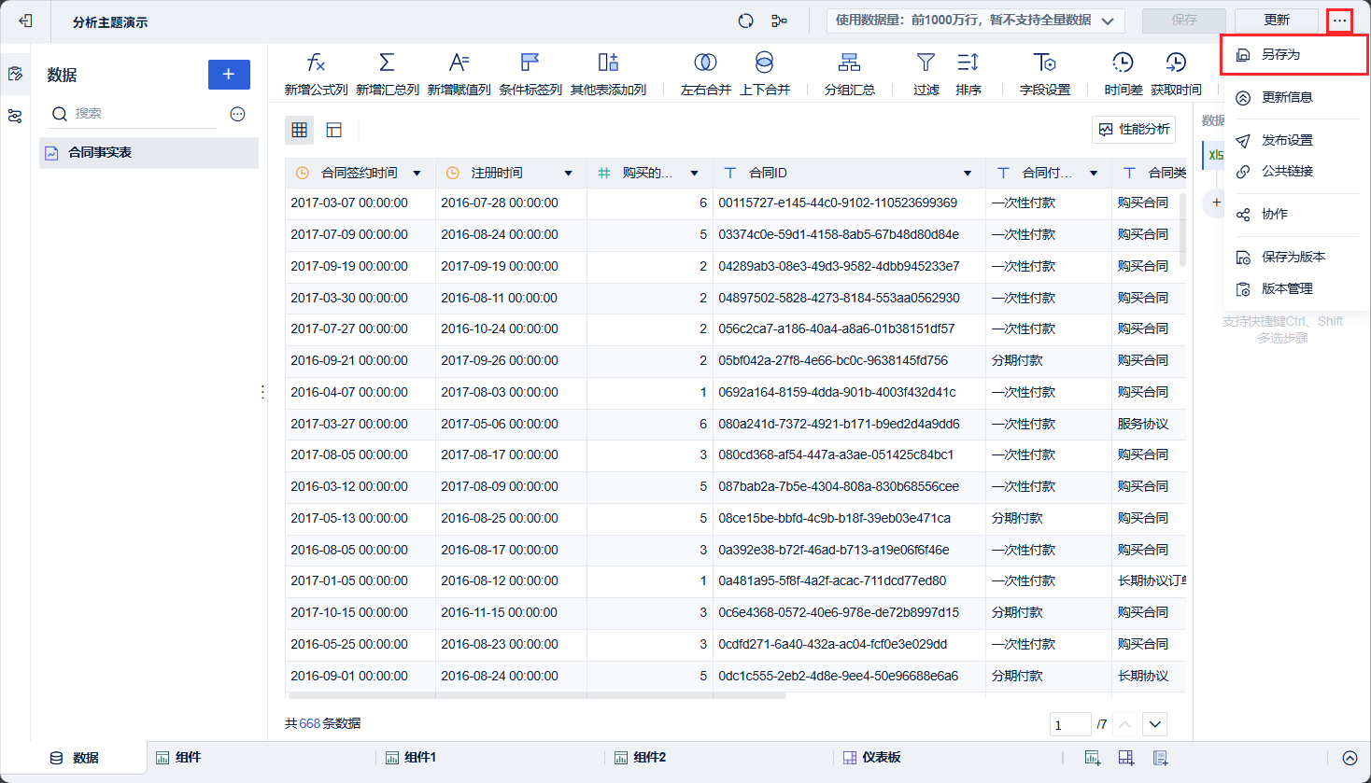Open the data usage amount dropdown
The width and height of the screenshot is (1371, 783).
click(x=975, y=21)
